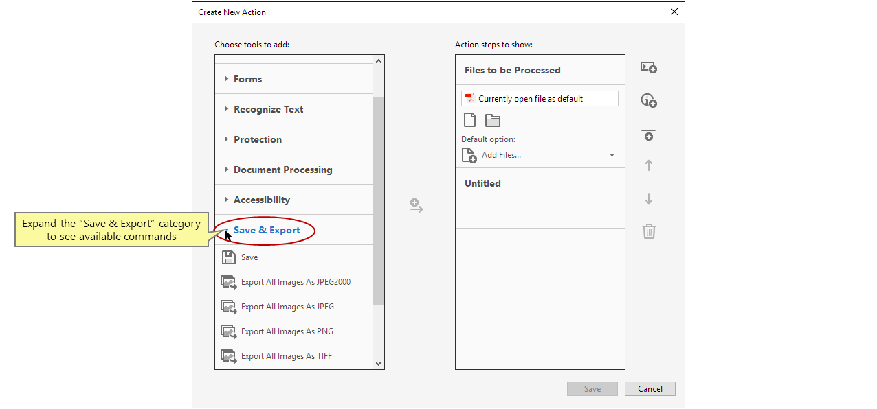
Task: Click the add instruction step icon
Action: pos(648,100)
